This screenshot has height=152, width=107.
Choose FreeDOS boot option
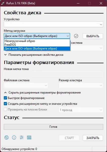[x=37, y=45]
